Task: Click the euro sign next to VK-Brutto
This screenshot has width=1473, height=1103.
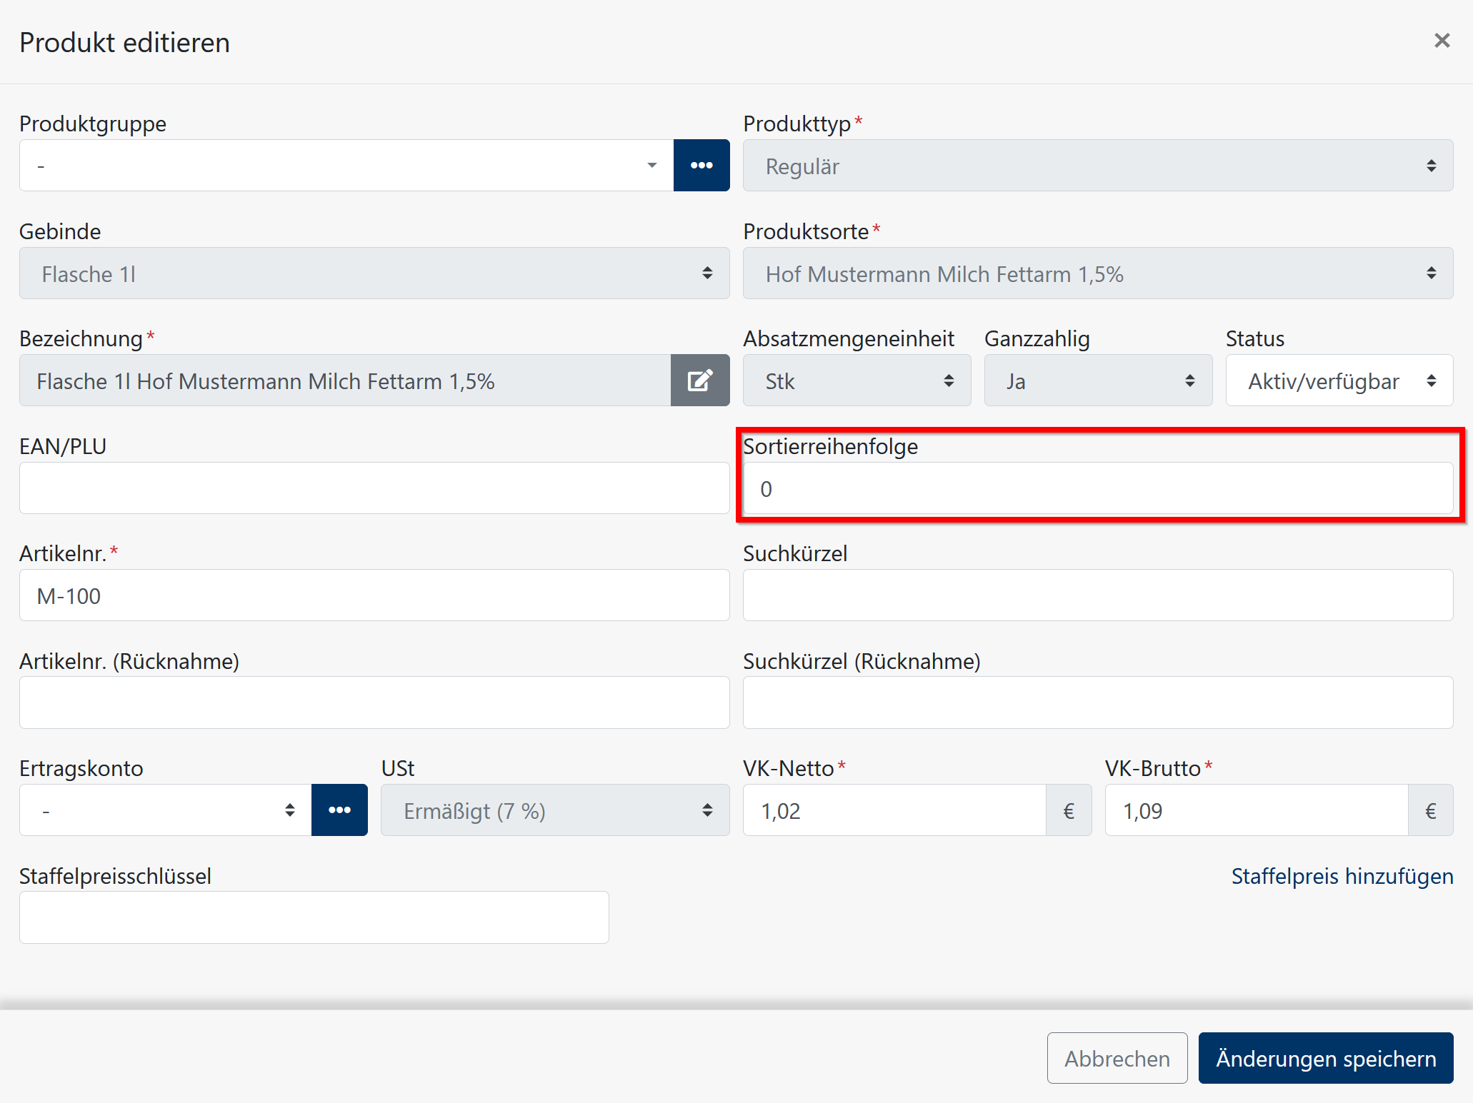Action: (1431, 810)
